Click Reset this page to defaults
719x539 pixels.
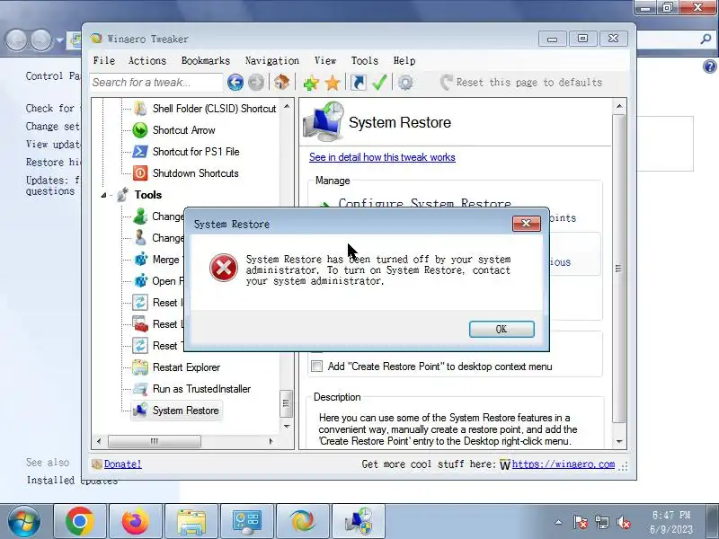point(521,83)
